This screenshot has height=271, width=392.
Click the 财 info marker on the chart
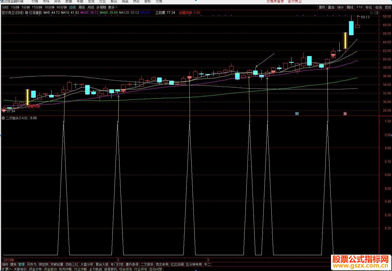pos(297,113)
